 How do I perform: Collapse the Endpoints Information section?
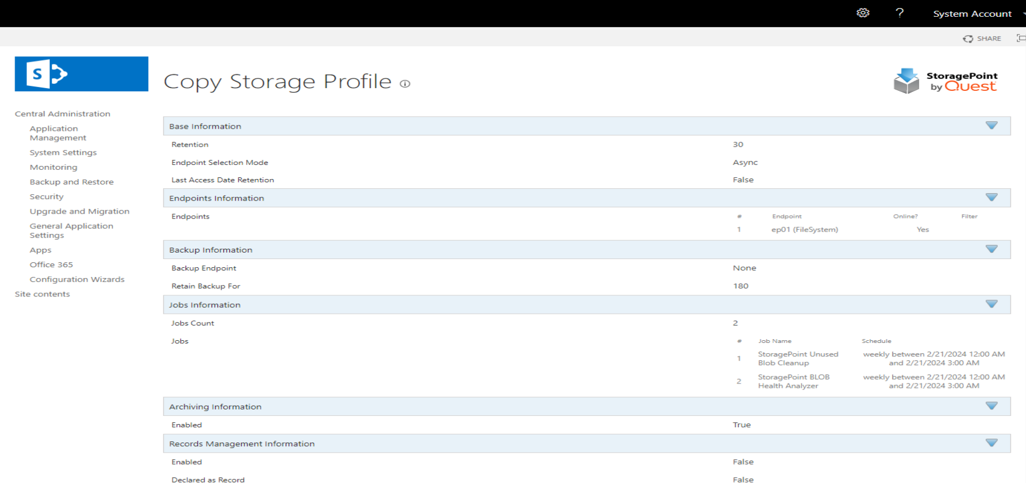(x=991, y=197)
